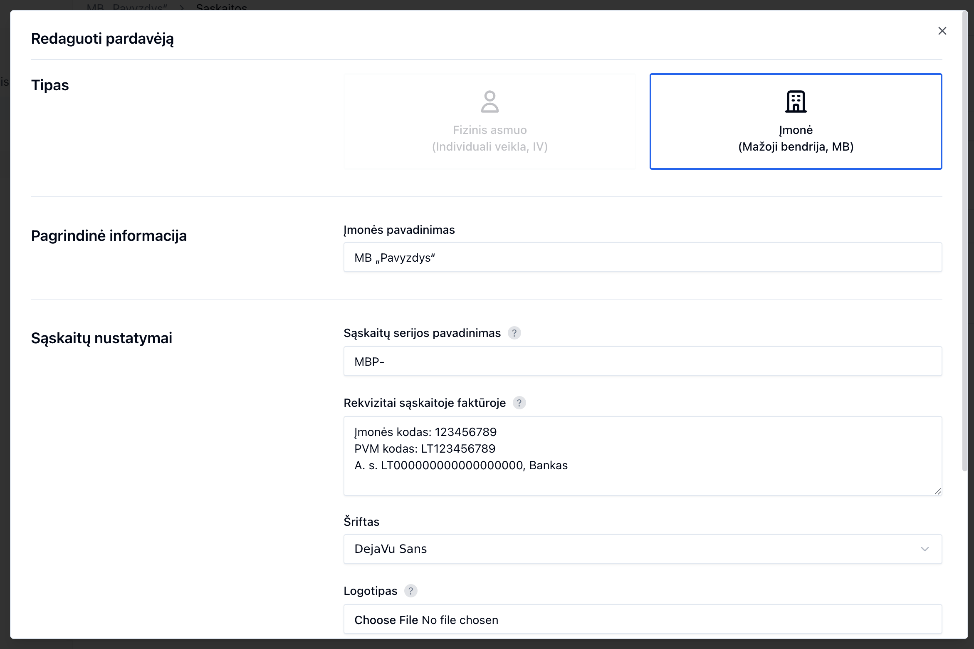Screen dimensions: 974x649
Task: Click Sąskaitos breadcrumb behind the dialog
Action: [x=221, y=6]
